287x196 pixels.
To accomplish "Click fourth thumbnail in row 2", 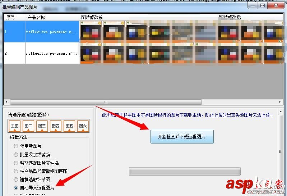I will [x=159, y=53].
